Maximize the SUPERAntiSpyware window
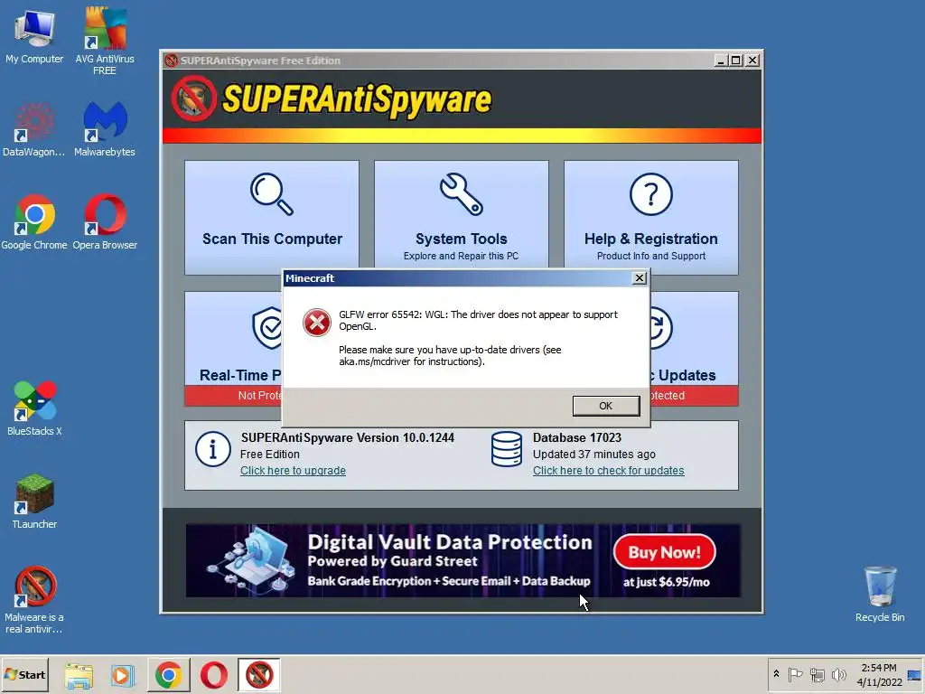The width and height of the screenshot is (925, 694). [736, 61]
